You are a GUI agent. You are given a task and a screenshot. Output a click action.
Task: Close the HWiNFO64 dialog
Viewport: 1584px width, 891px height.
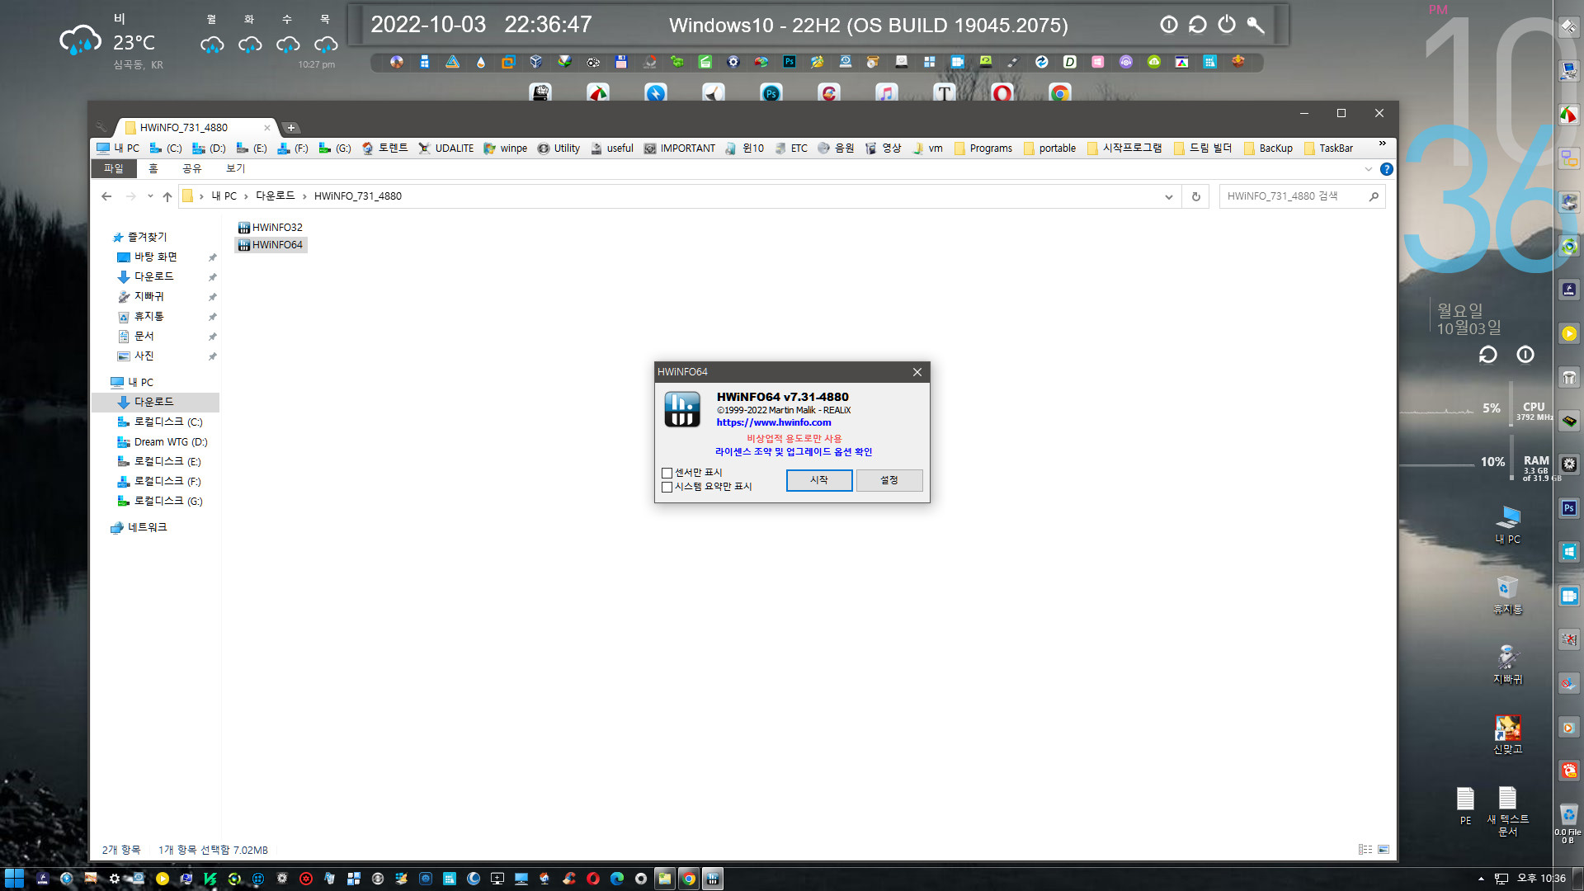click(x=917, y=372)
